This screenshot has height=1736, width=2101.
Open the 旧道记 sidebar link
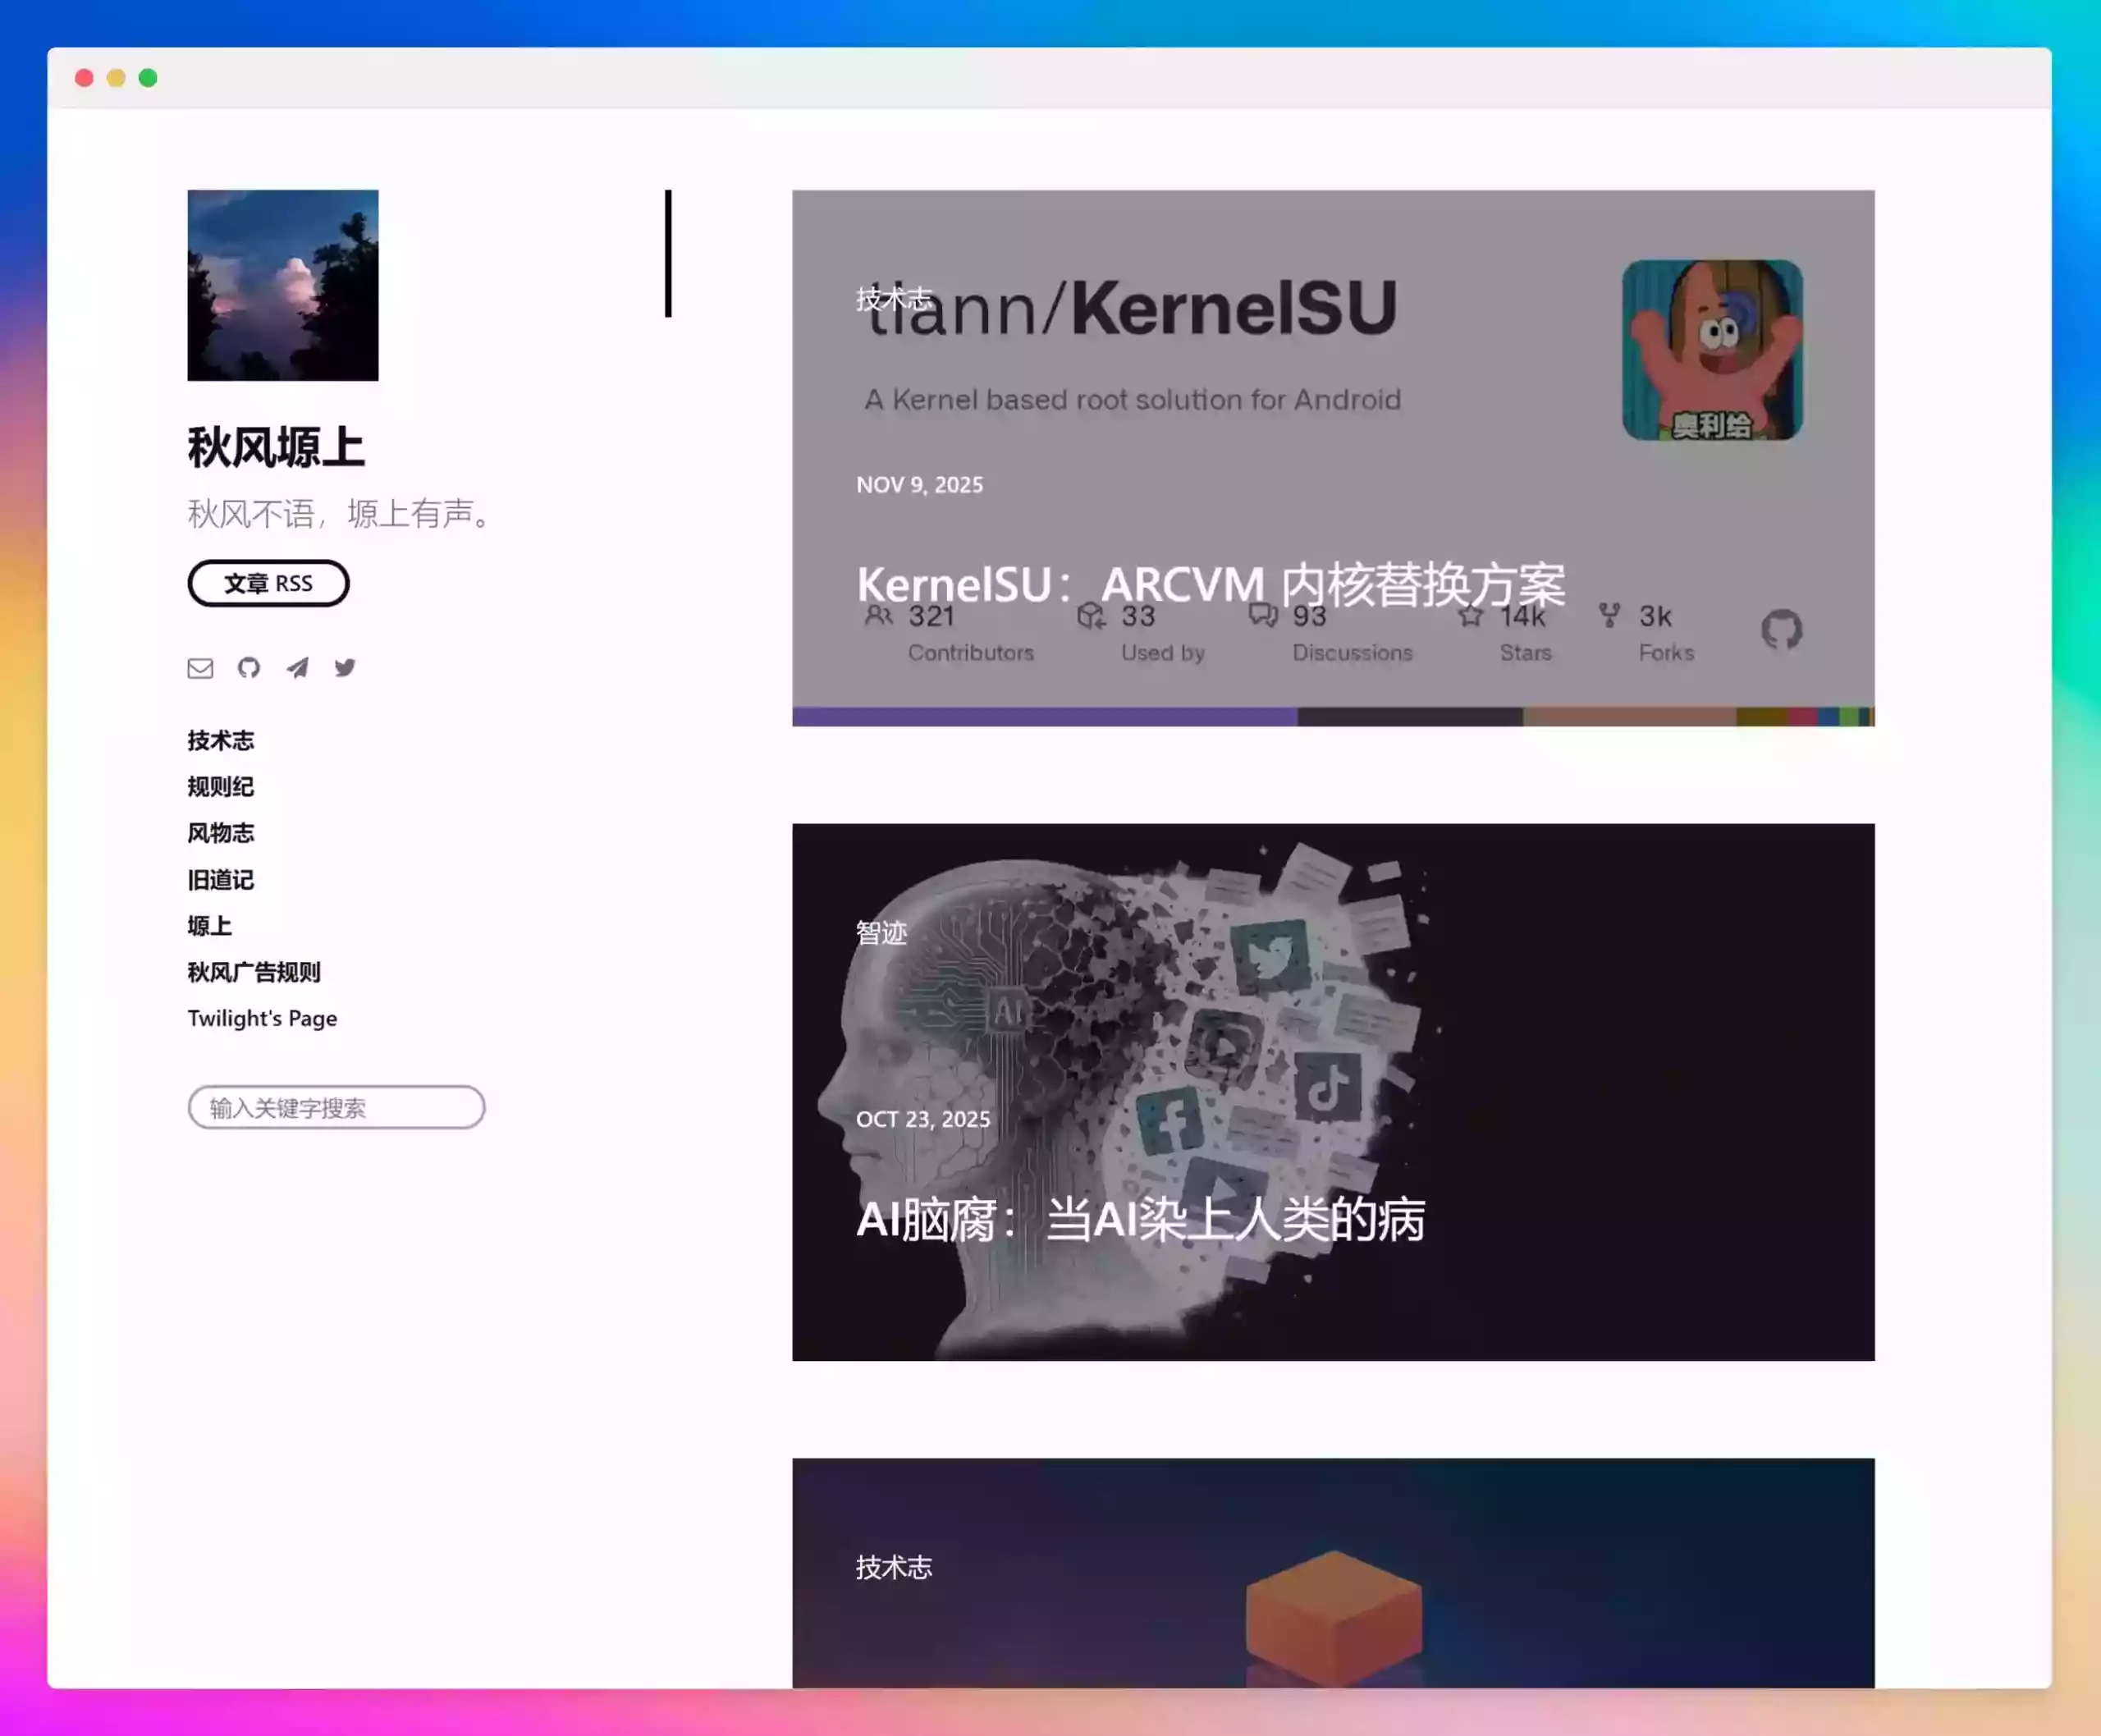point(221,880)
